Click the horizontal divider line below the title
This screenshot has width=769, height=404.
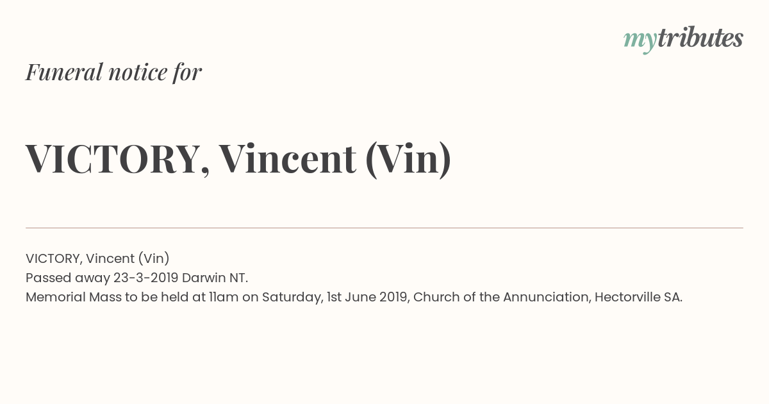coord(384,228)
